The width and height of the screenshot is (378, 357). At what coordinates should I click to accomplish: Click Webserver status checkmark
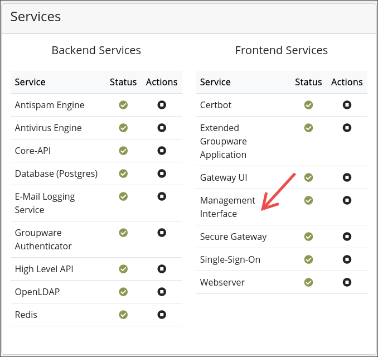pos(308,282)
